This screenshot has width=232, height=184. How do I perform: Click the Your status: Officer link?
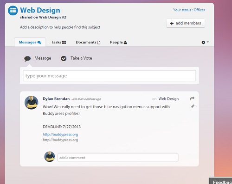point(189,10)
